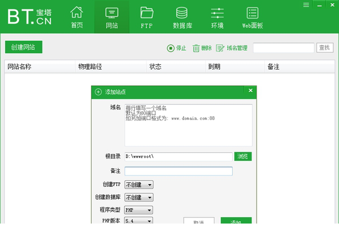Viewport: 339px width, 232px height.
Task: Sort by 网站名称 column header
Action: [40, 67]
